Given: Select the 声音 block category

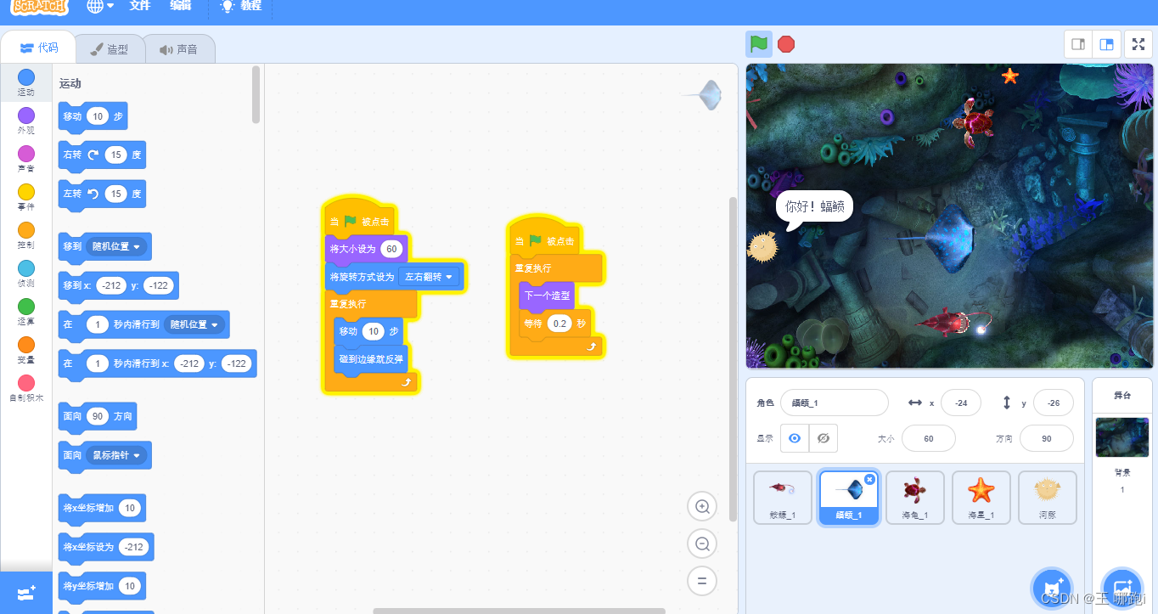Looking at the screenshot, I should pyautogui.click(x=26, y=159).
